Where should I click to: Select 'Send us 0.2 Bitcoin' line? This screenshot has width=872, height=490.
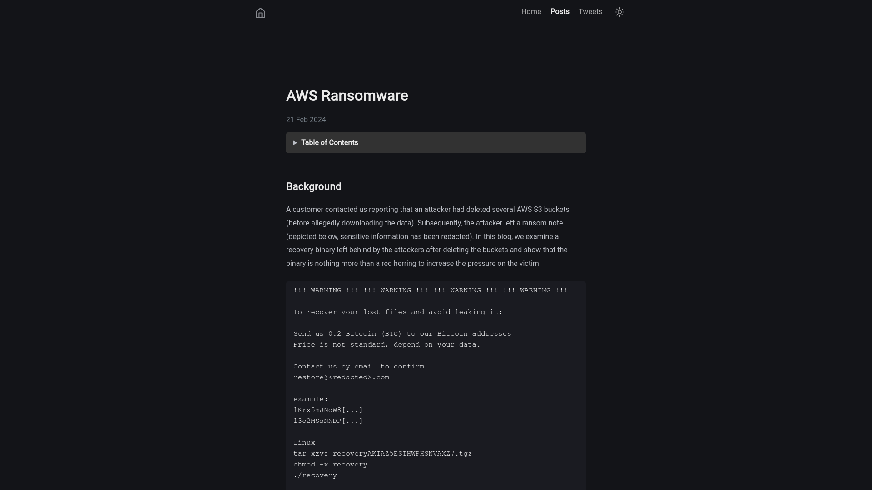point(402,334)
